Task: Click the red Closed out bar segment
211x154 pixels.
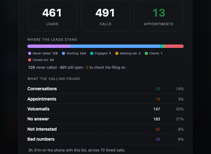Action: [174, 46]
